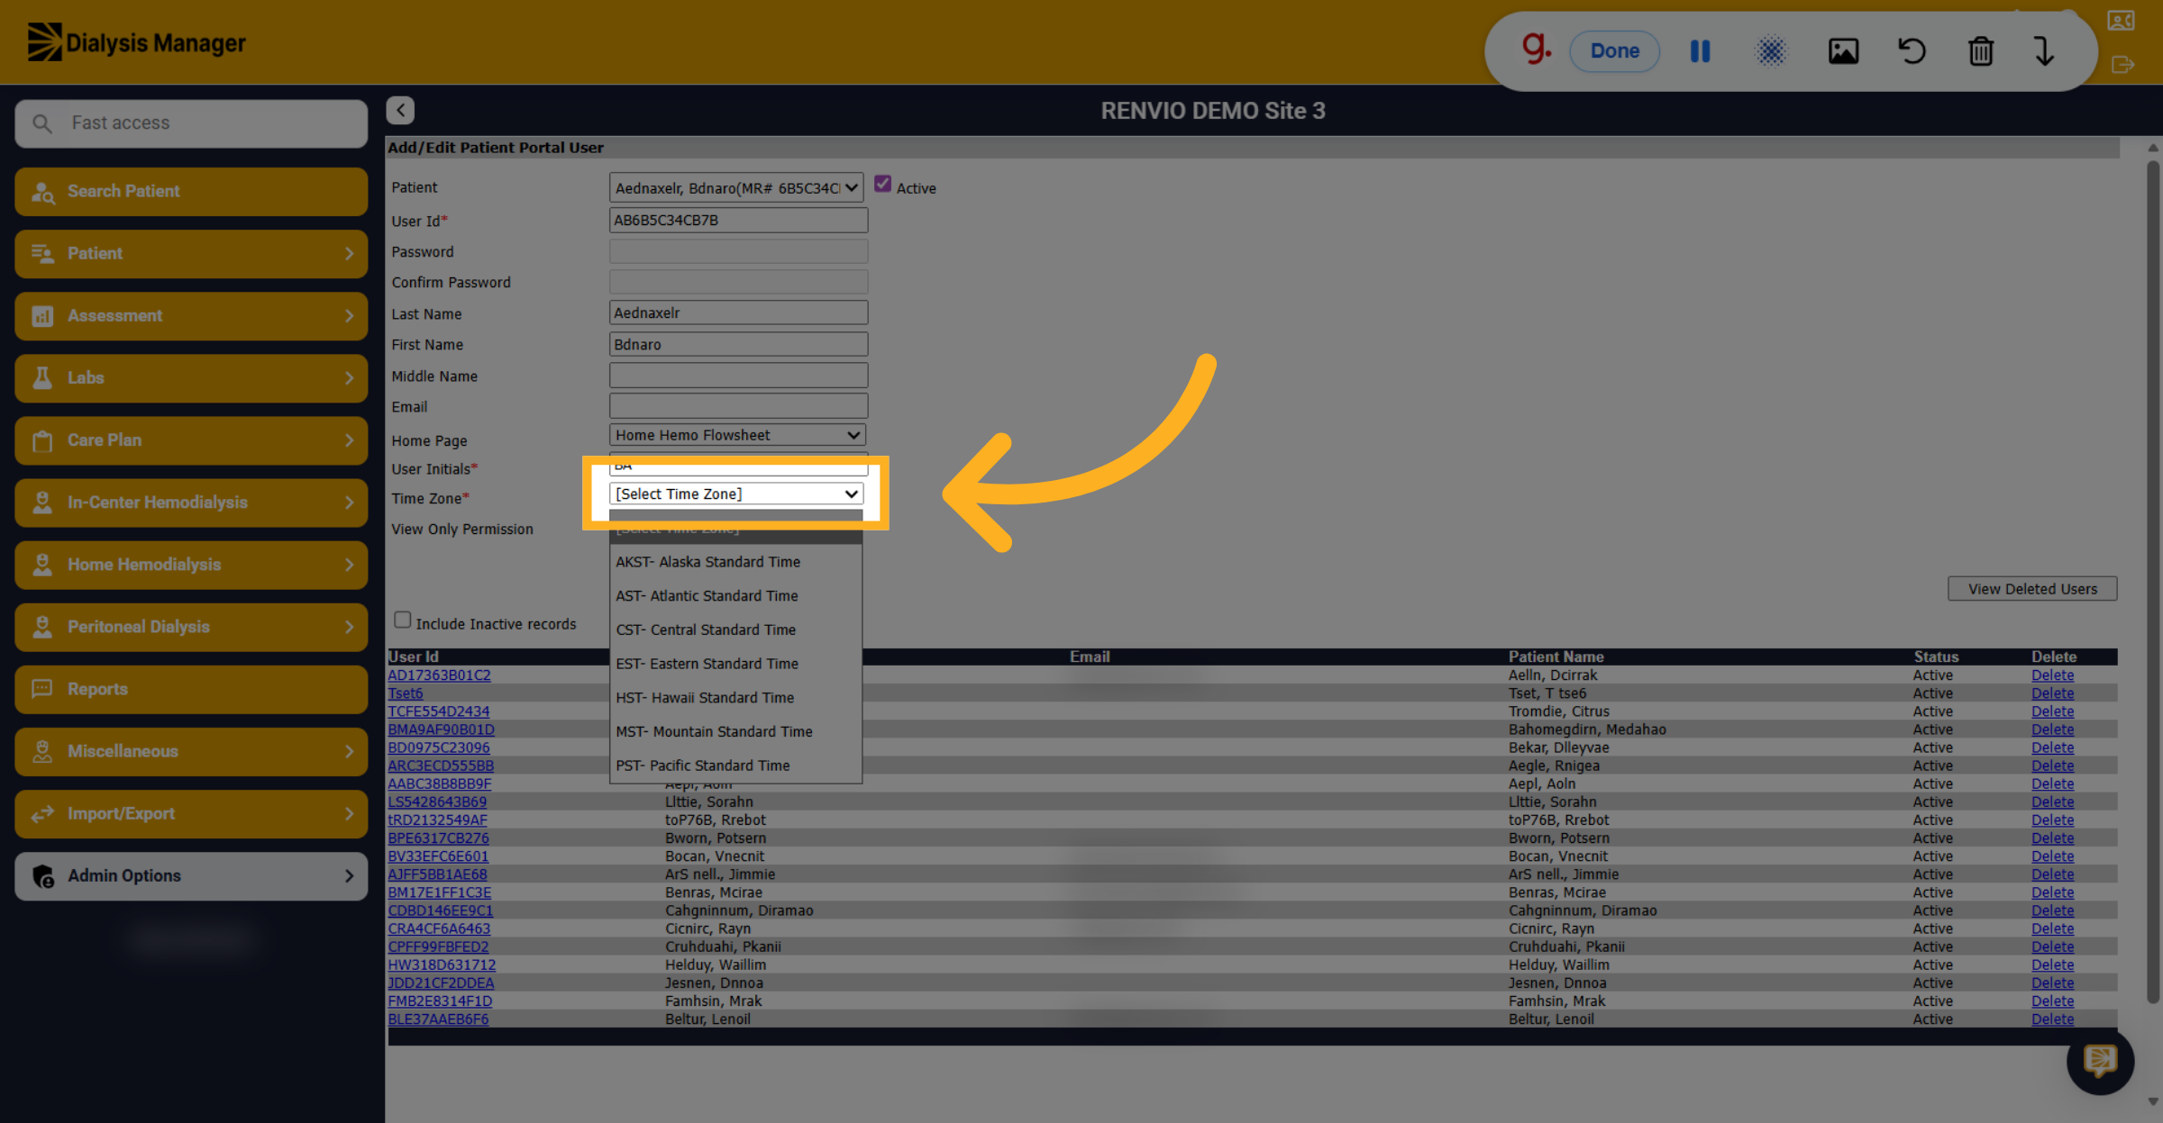Screen dimensions: 2163x1123
Task: Open Search Patient in sidebar
Action: pos(191,191)
